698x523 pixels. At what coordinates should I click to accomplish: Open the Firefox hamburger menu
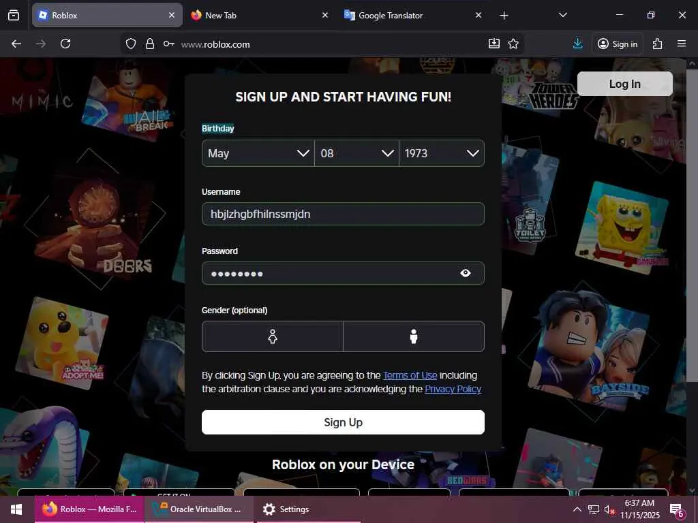click(681, 44)
